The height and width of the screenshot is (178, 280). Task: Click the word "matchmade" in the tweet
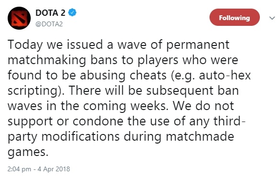pos(200,136)
